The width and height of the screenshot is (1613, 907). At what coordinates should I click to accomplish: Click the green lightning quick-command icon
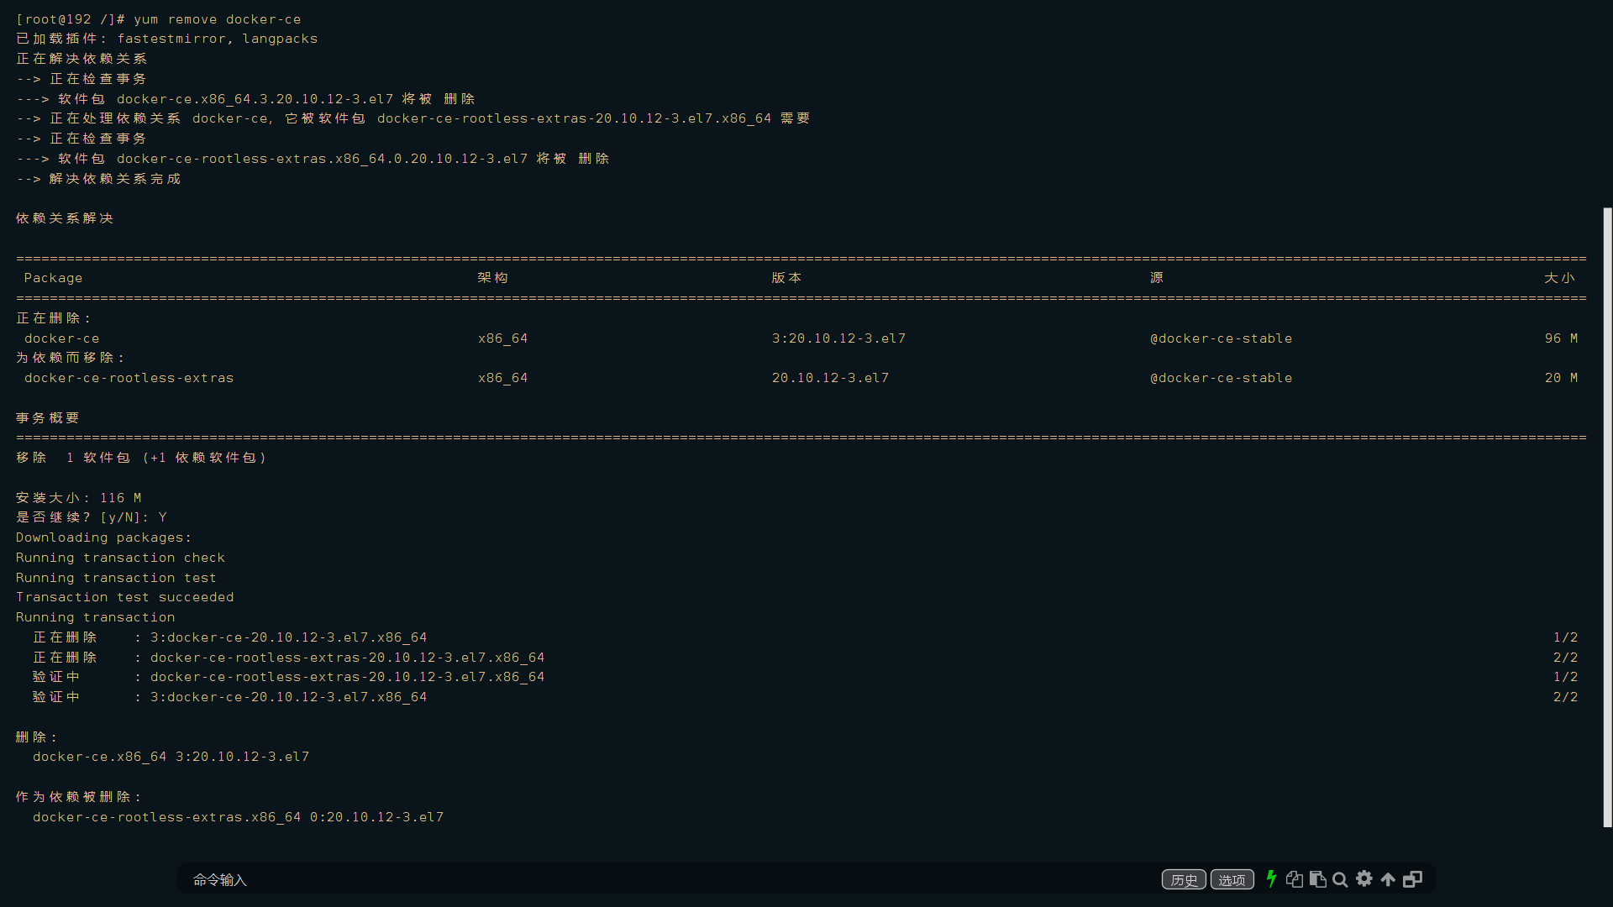click(1271, 878)
